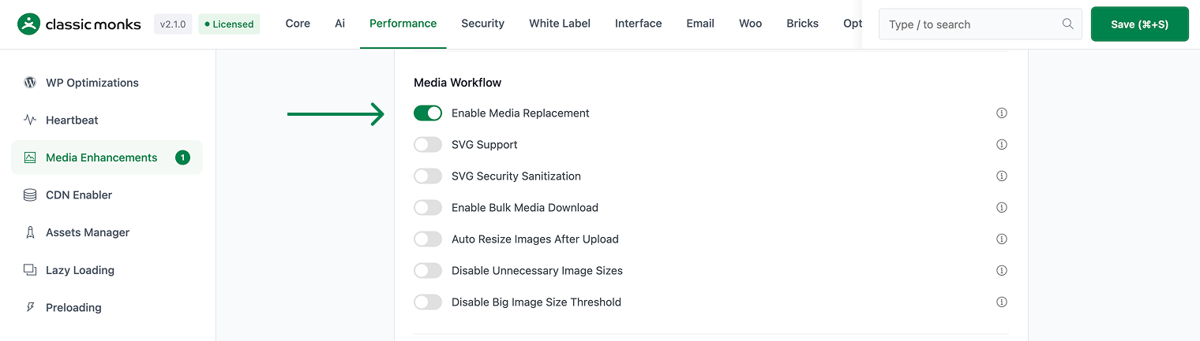The width and height of the screenshot is (1200, 341).
Task: Enable Disable Big Image Size Threshold toggle
Action: click(x=428, y=302)
